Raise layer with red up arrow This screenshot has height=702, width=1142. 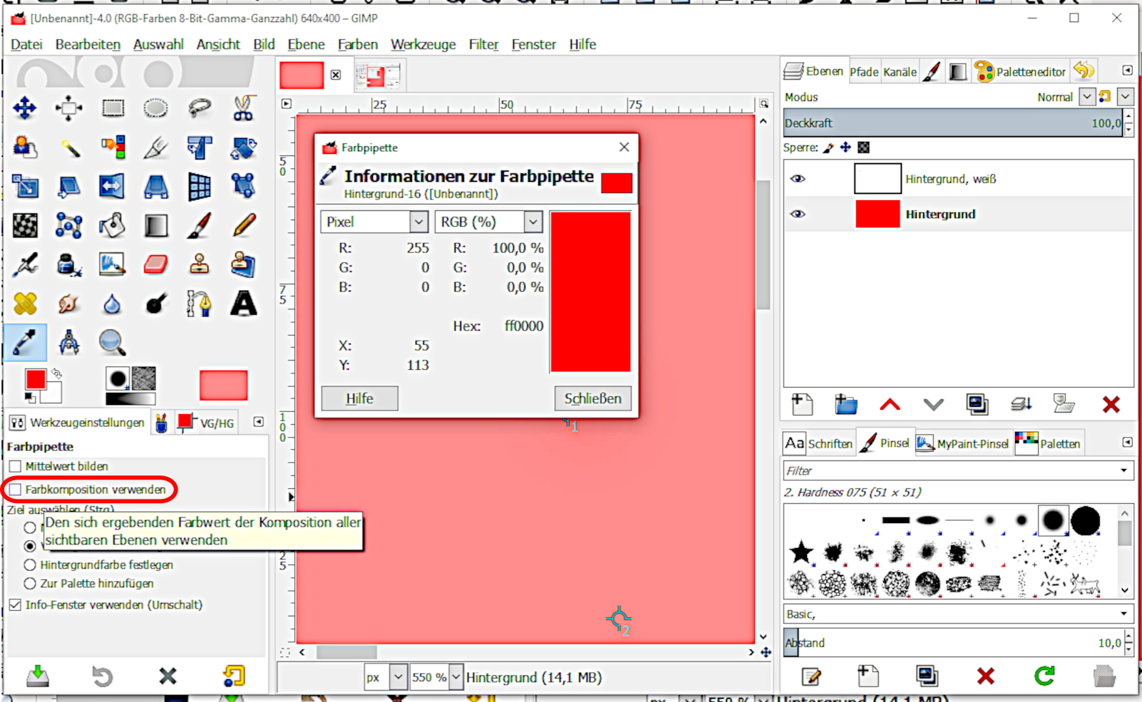[x=890, y=405]
